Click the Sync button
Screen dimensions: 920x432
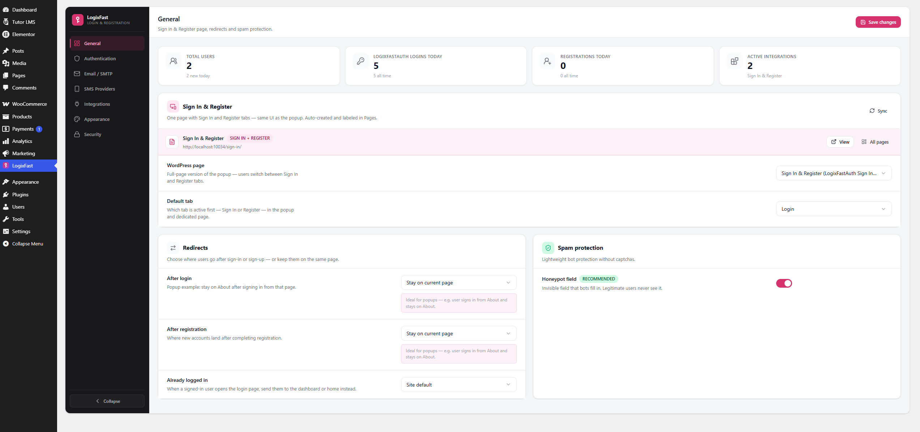(x=878, y=111)
